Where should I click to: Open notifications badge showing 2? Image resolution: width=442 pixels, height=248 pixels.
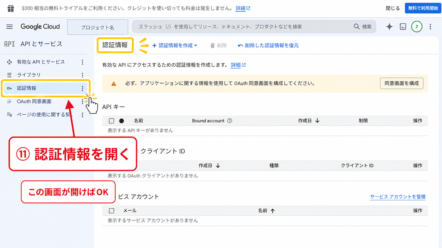[x=417, y=27]
